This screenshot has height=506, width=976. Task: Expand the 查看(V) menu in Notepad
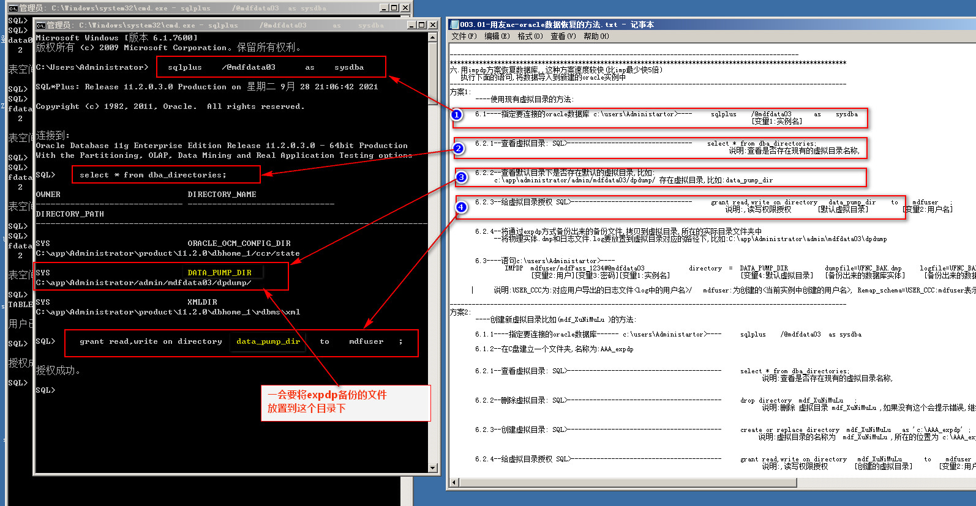click(x=563, y=36)
